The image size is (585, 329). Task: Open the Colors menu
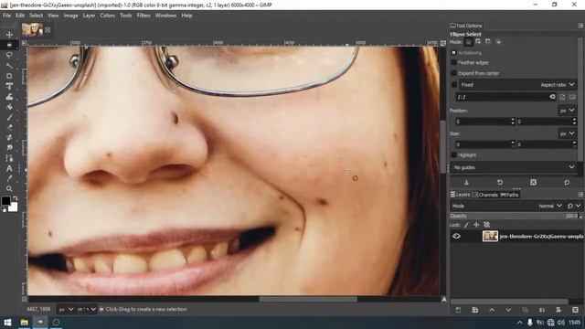pos(108,16)
